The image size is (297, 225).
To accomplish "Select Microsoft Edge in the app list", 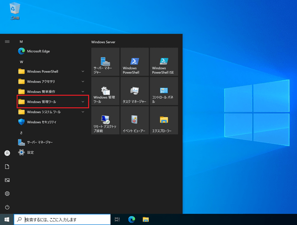I will coord(38,51).
